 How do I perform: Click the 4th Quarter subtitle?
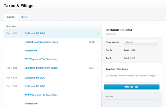coord(111,34)
